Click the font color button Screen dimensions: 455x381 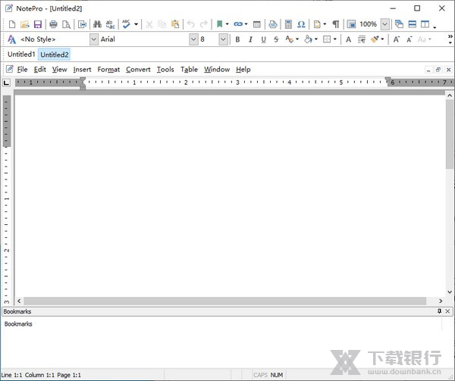coord(290,39)
